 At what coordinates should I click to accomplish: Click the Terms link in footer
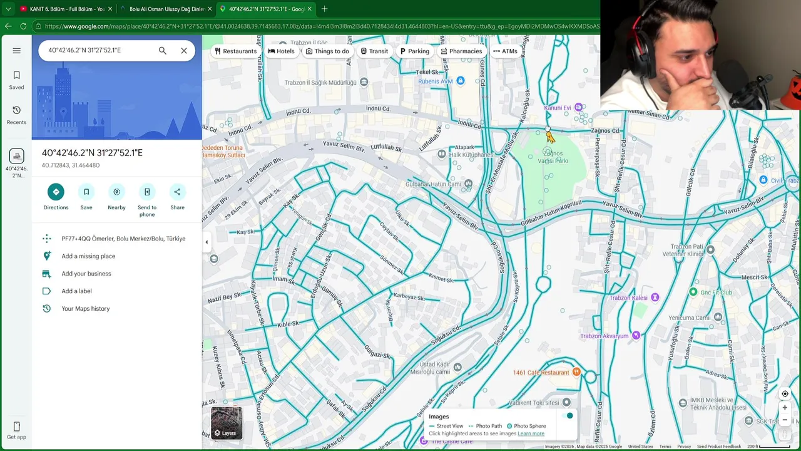pos(665,447)
